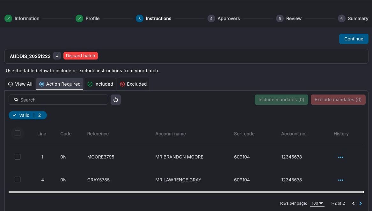This screenshot has height=211, width=372.
Task: Download the AUDDIS_20251223 batch file arrow
Action: tap(57, 56)
